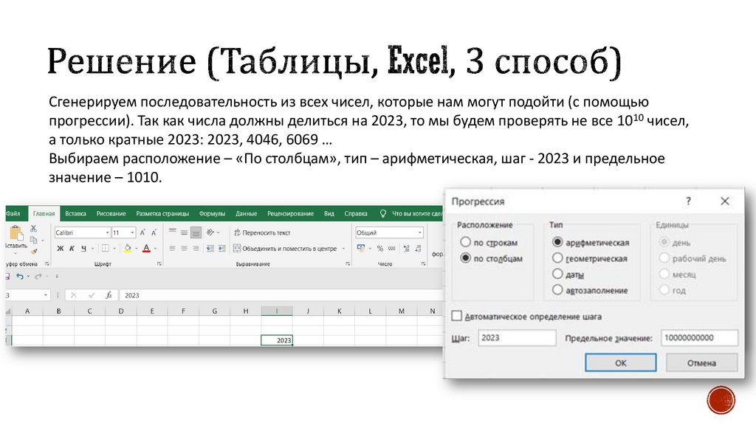Viewport: 756px width, 425px height.
Task: Click the cell borders icon
Action: click(x=105, y=249)
